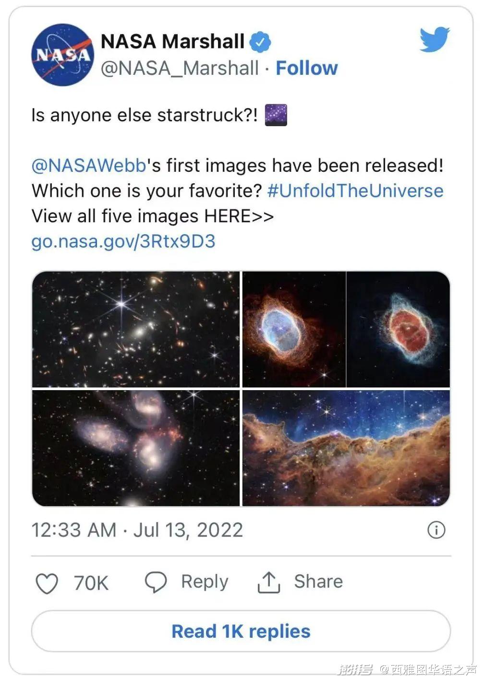Follow the NASA Marshall account

coord(306,68)
